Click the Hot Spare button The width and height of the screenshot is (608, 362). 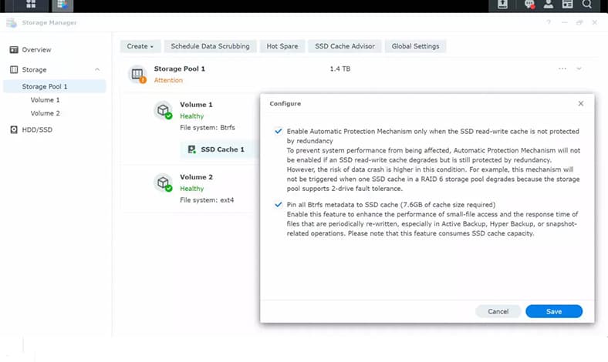(x=282, y=46)
